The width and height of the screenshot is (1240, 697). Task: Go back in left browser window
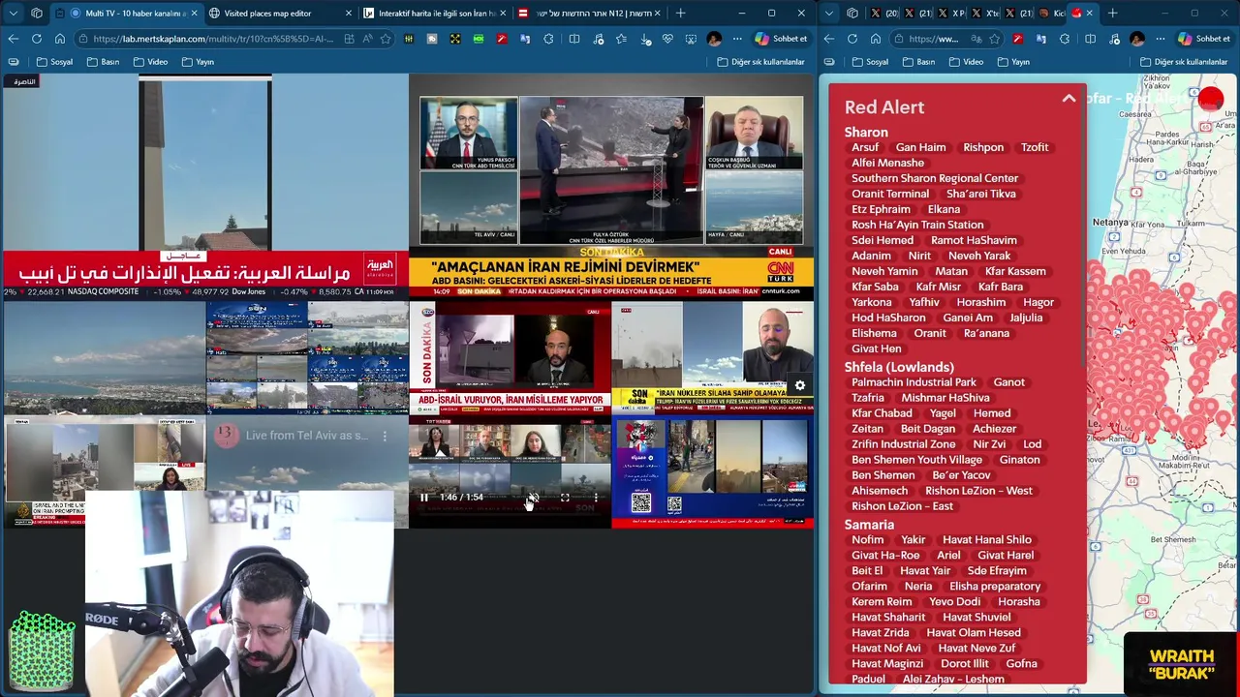pos(14,39)
